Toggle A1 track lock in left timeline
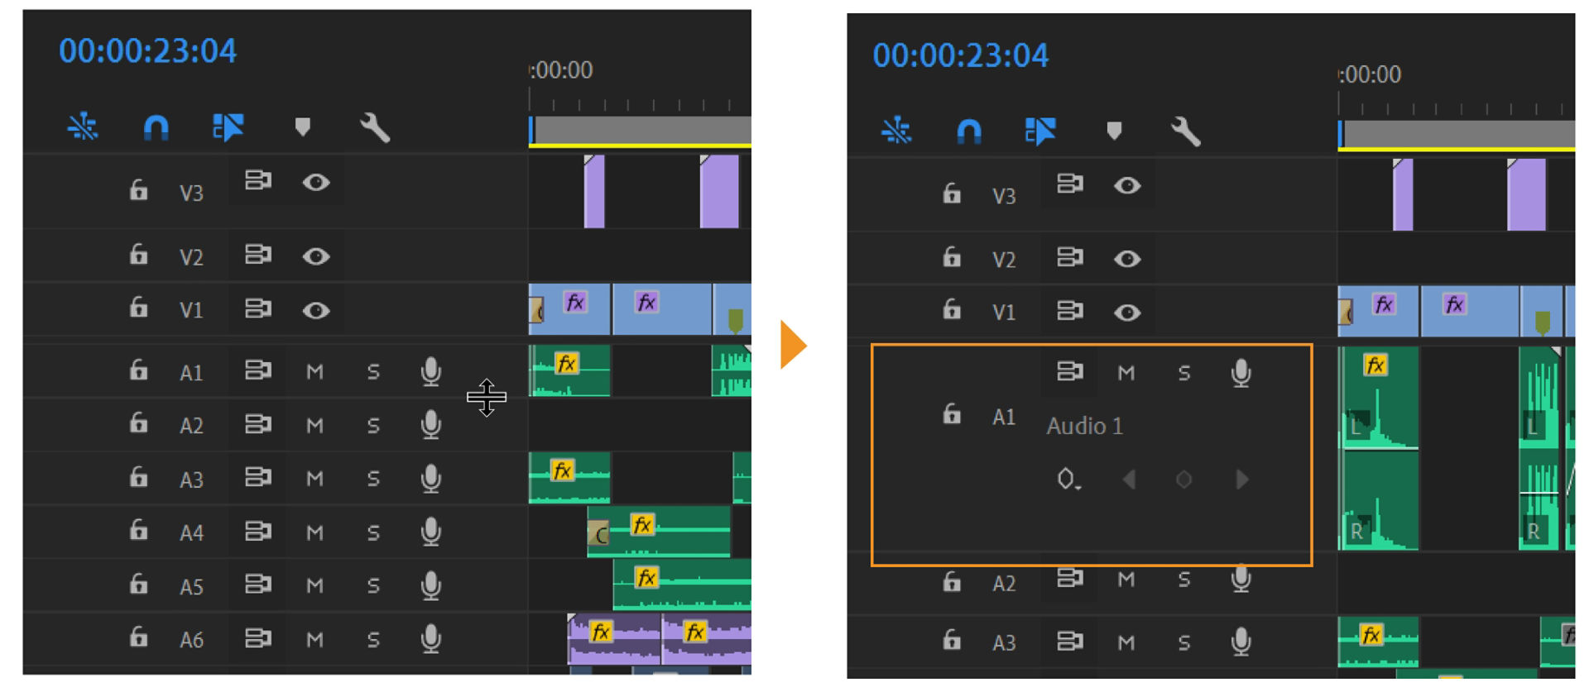This screenshot has height=692, width=1589. tap(138, 370)
